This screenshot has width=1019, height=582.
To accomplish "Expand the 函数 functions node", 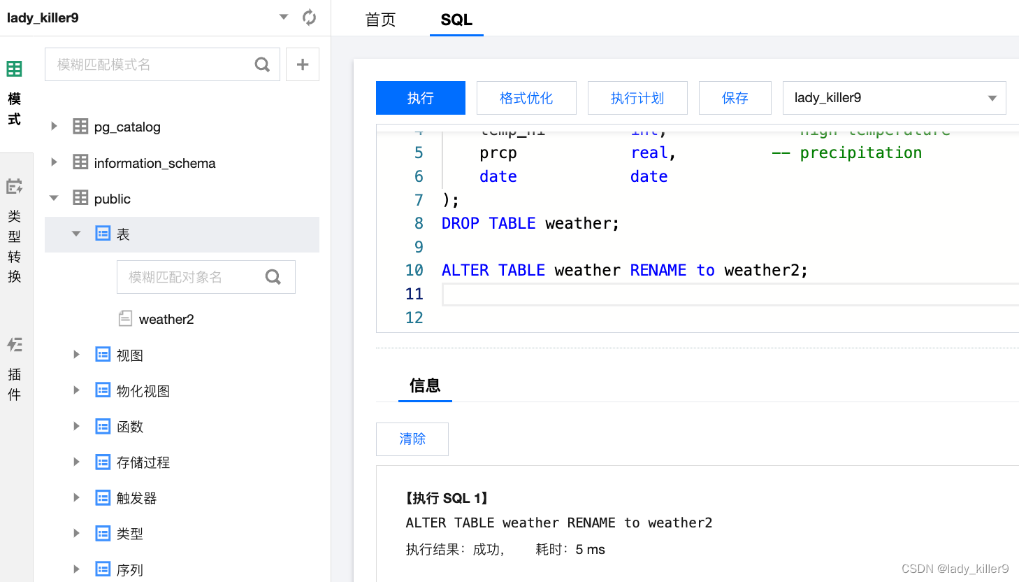I will pyautogui.click(x=76, y=426).
